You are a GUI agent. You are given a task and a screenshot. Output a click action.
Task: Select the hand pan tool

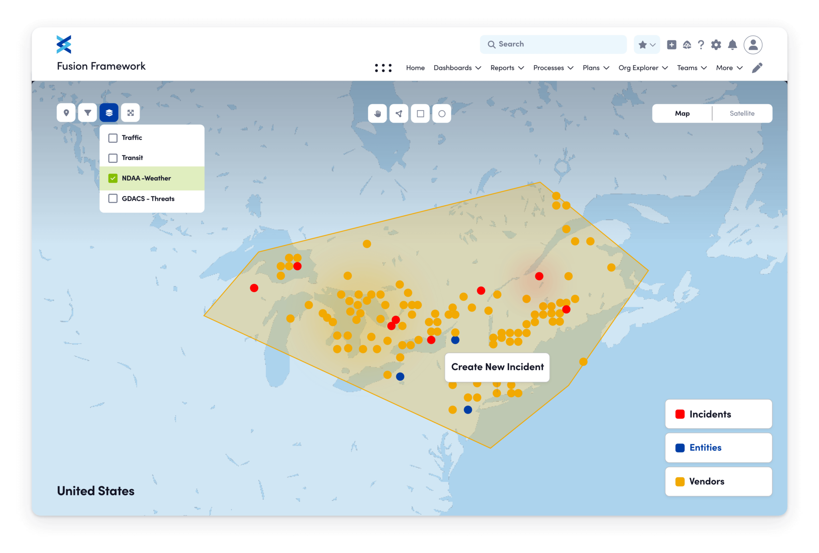[x=378, y=114]
